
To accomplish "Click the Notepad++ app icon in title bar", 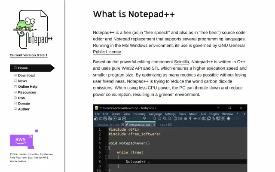I will point(96,108).
